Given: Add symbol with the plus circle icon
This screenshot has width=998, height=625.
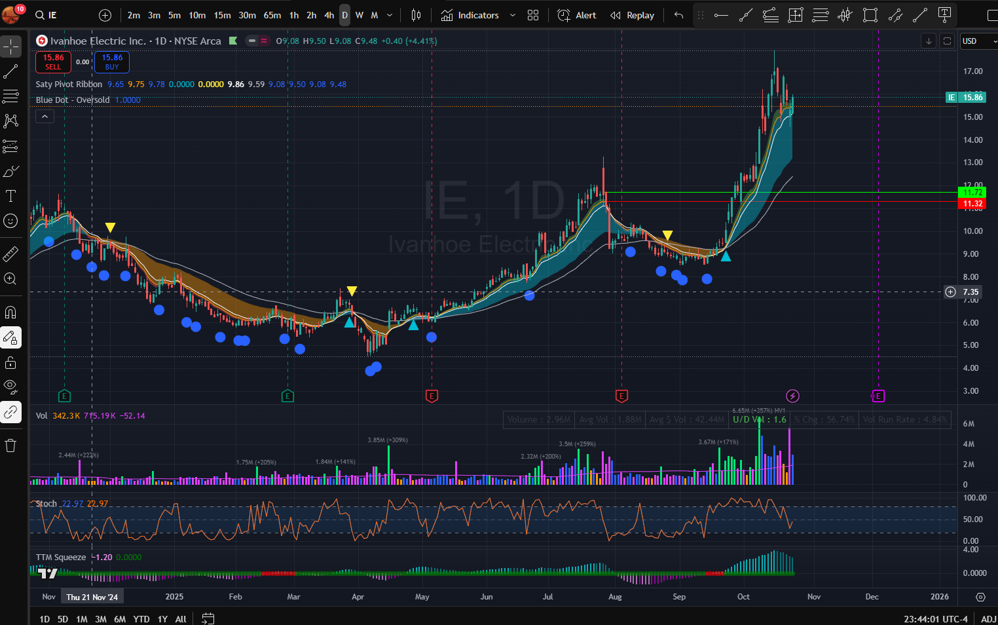Looking at the screenshot, I should [x=105, y=15].
